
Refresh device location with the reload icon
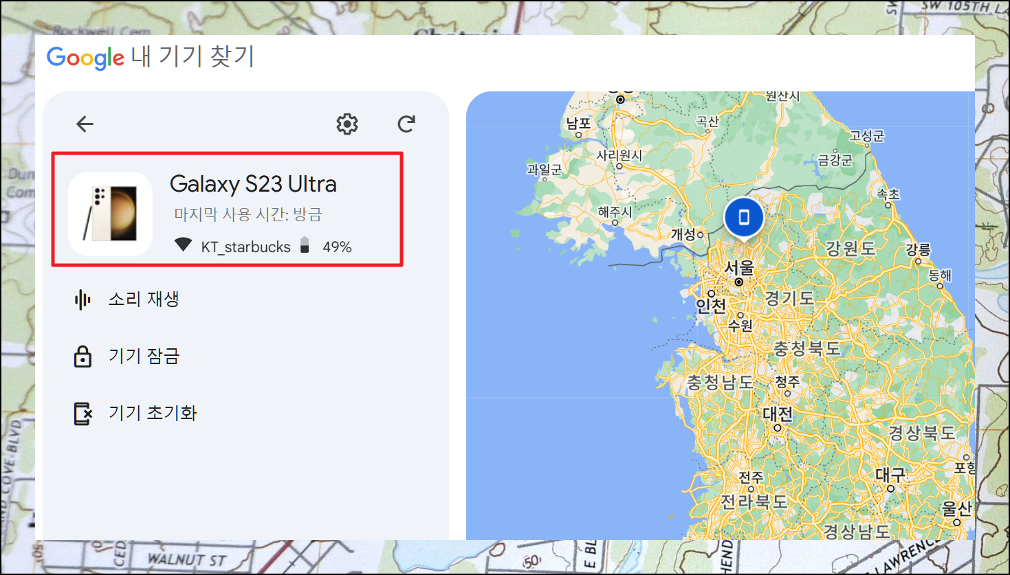406,124
